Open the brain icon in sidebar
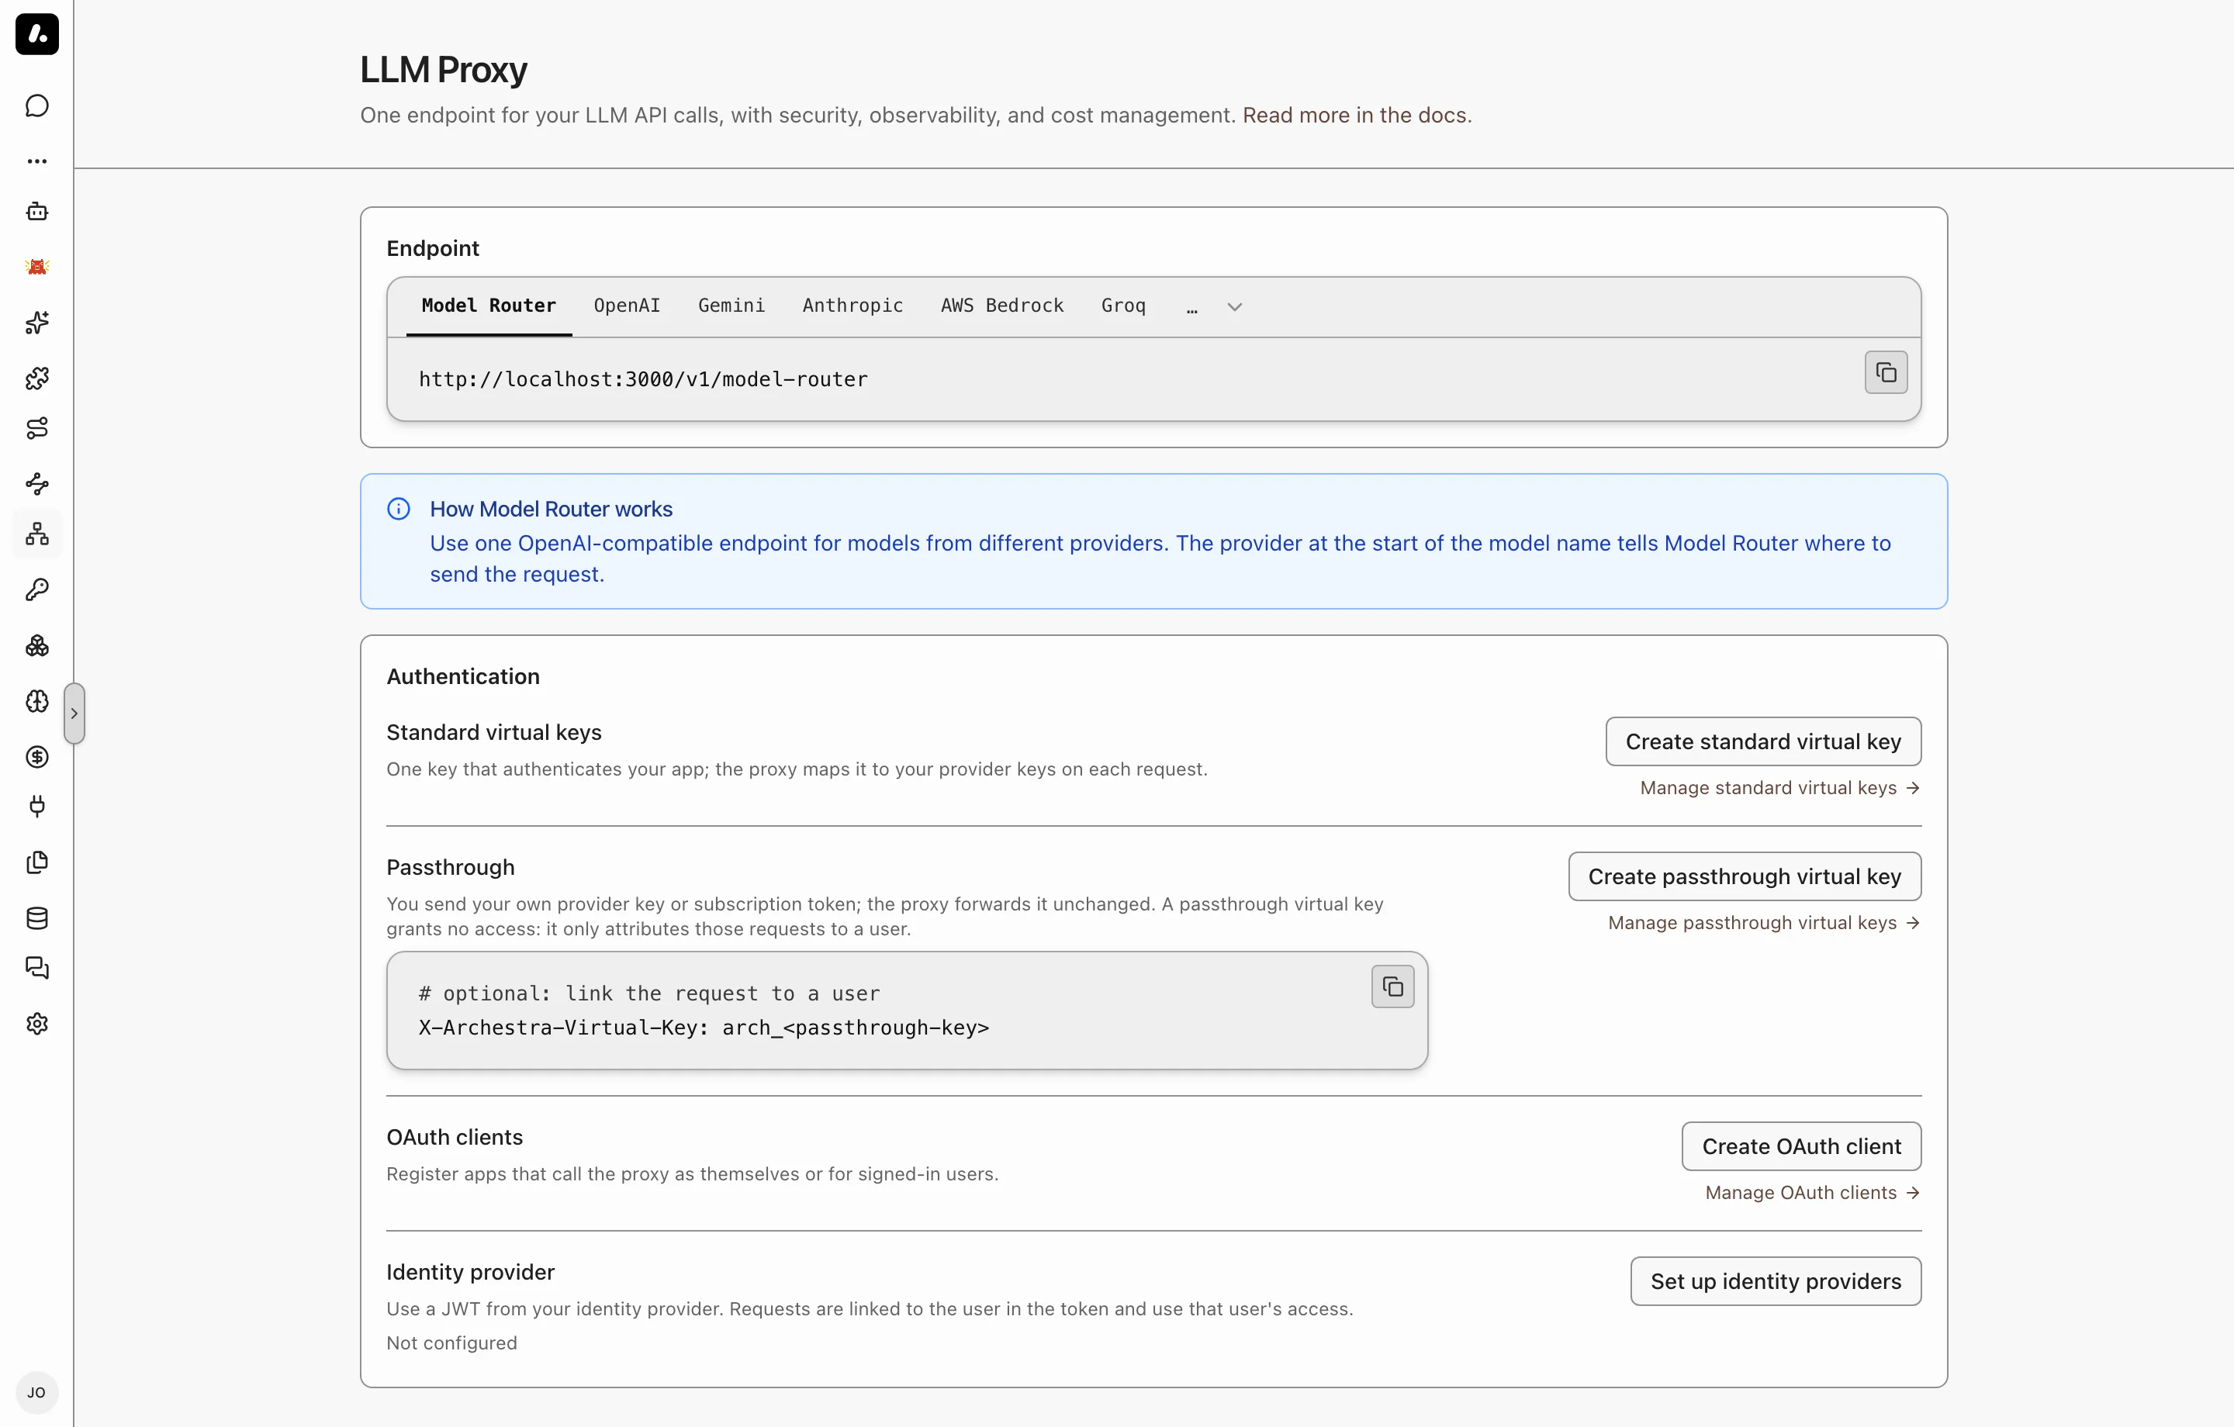 tap(37, 701)
